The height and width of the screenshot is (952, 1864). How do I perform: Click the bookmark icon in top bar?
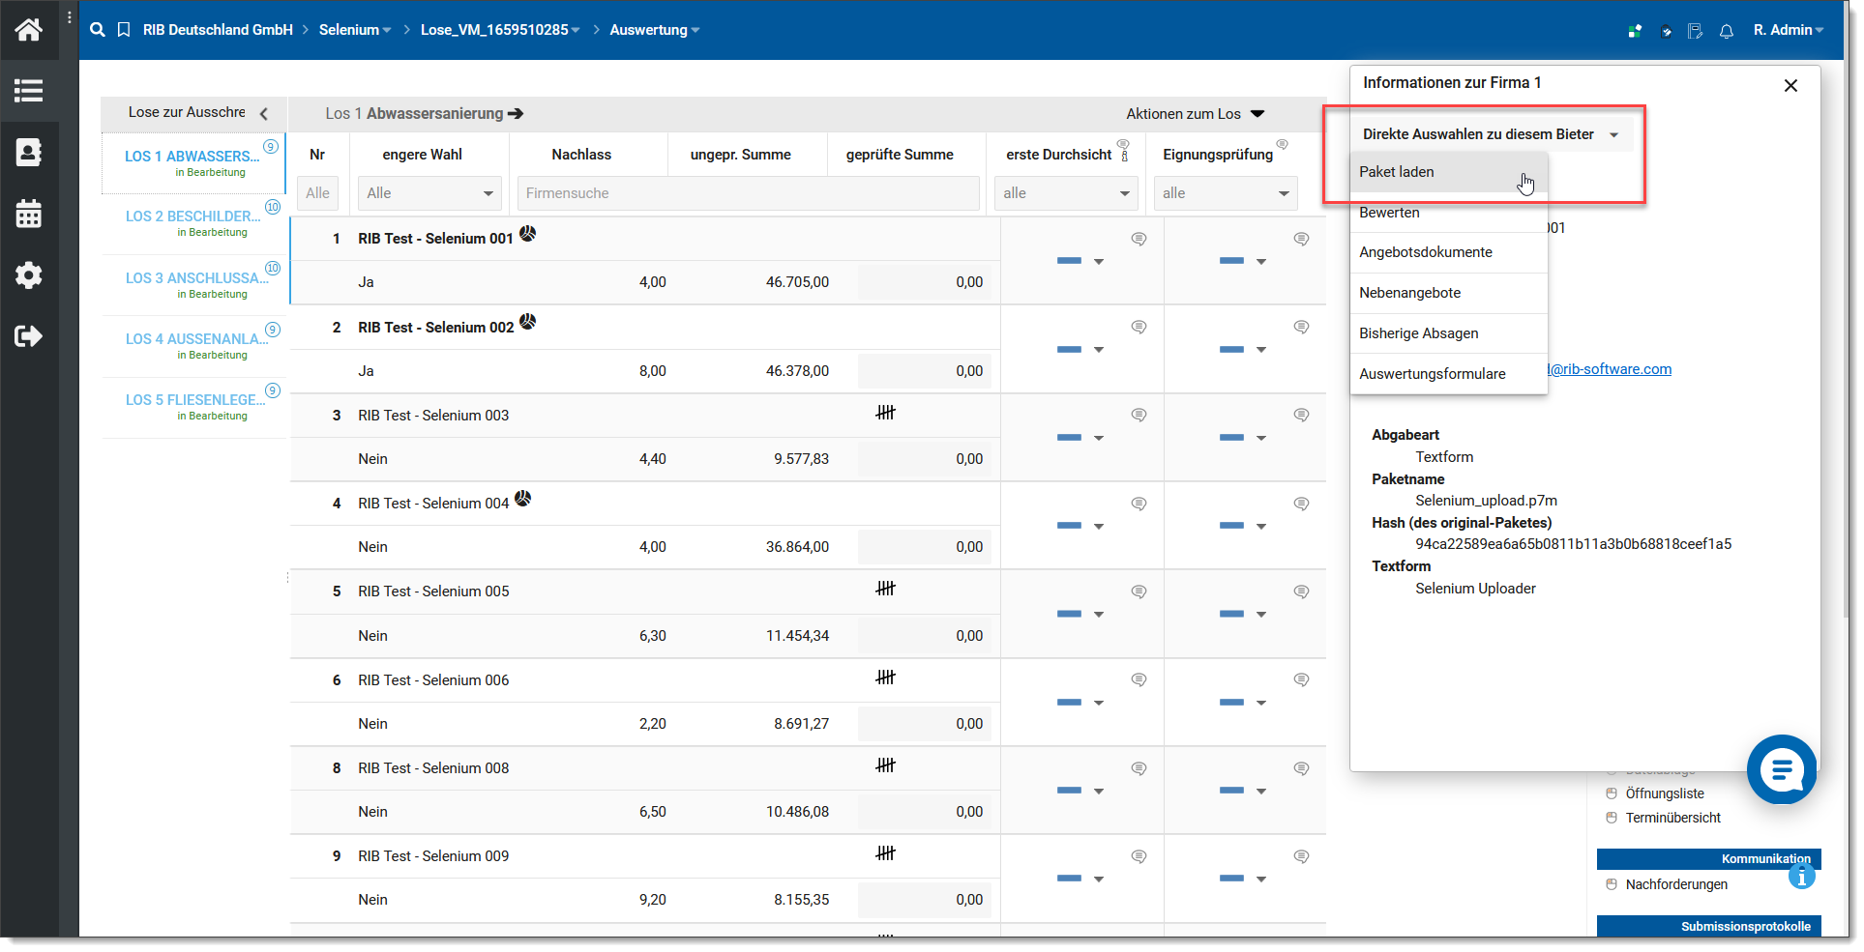point(124,30)
